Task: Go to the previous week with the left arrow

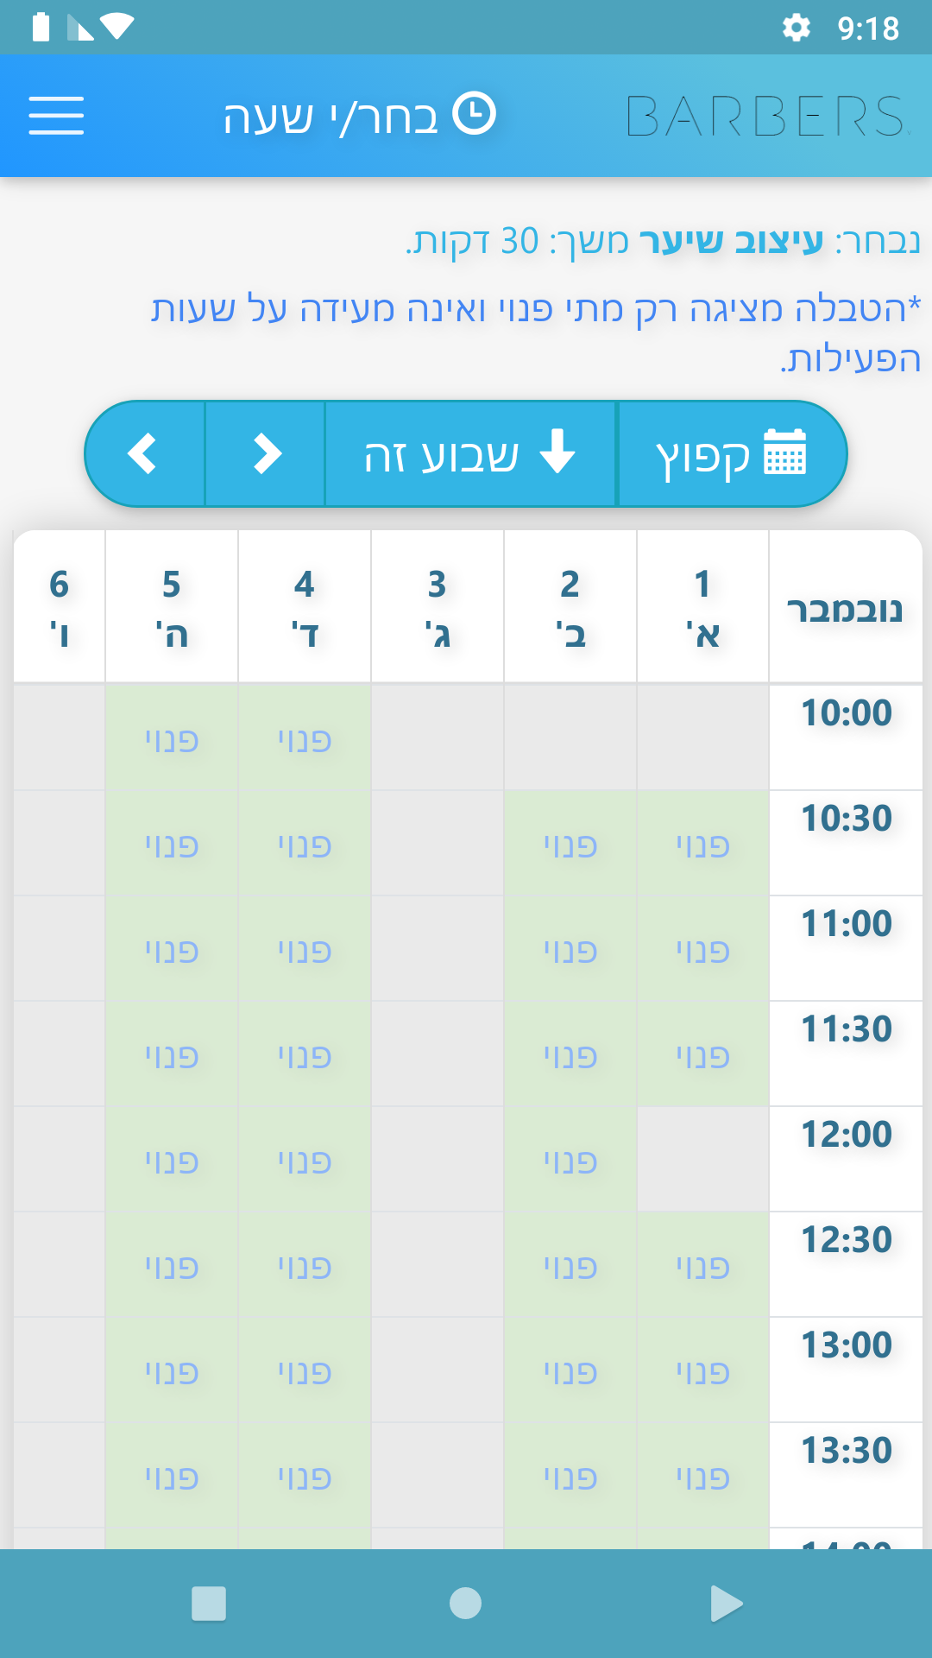Action: (143, 453)
